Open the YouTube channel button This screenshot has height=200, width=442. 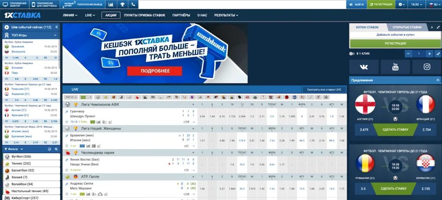pos(395,67)
